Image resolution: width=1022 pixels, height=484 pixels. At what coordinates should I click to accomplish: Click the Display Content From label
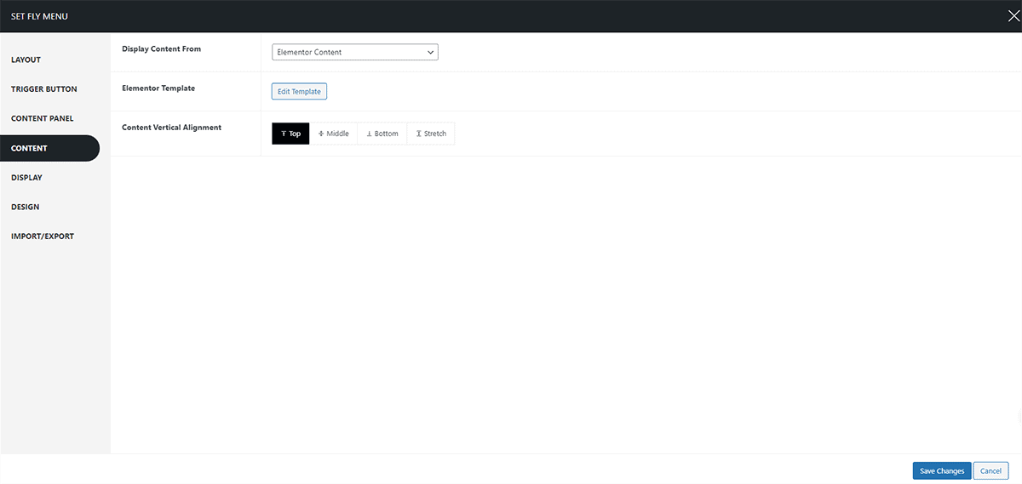[162, 49]
